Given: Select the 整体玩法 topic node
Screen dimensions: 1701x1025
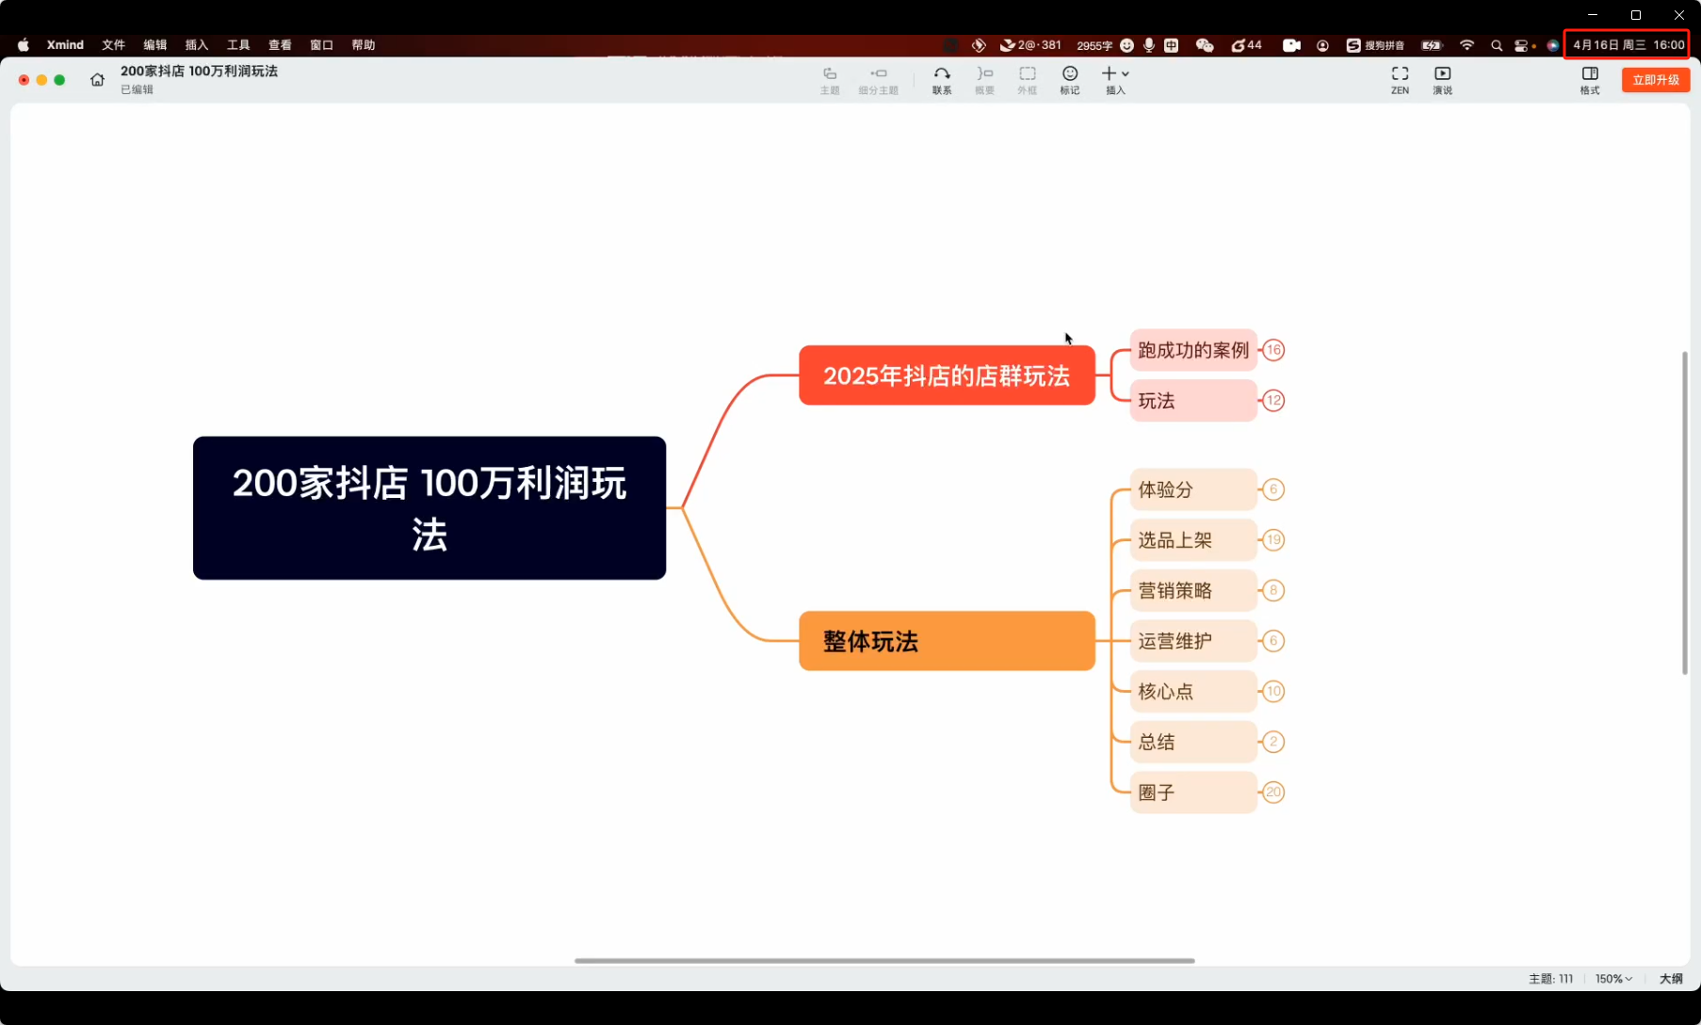Looking at the screenshot, I should pyautogui.click(x=946, y=641).
